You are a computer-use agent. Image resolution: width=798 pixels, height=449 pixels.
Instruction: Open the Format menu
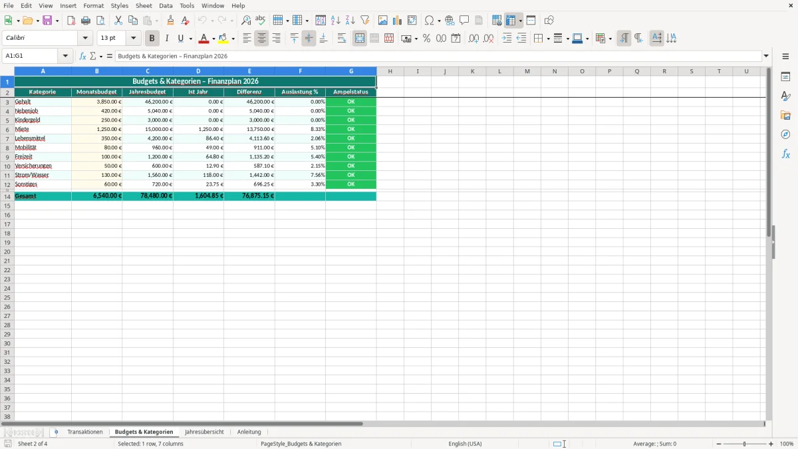pyautogui.click(x=94, y=5)
